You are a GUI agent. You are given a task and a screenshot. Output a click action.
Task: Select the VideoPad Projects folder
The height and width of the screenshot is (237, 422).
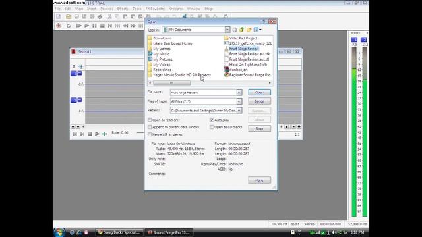pos(241,38)
